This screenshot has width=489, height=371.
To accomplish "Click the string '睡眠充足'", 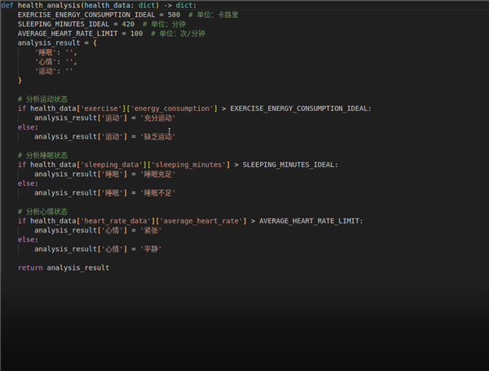I will pyautogui.click(x=158, y=174).
